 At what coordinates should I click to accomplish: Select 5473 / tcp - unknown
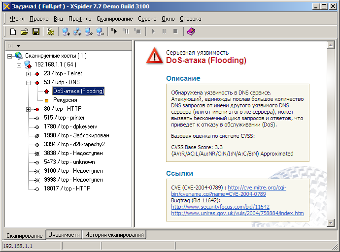coord(69,162)
